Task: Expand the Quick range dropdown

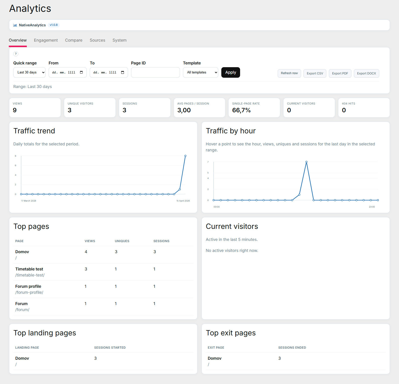Action: [29, 72]
